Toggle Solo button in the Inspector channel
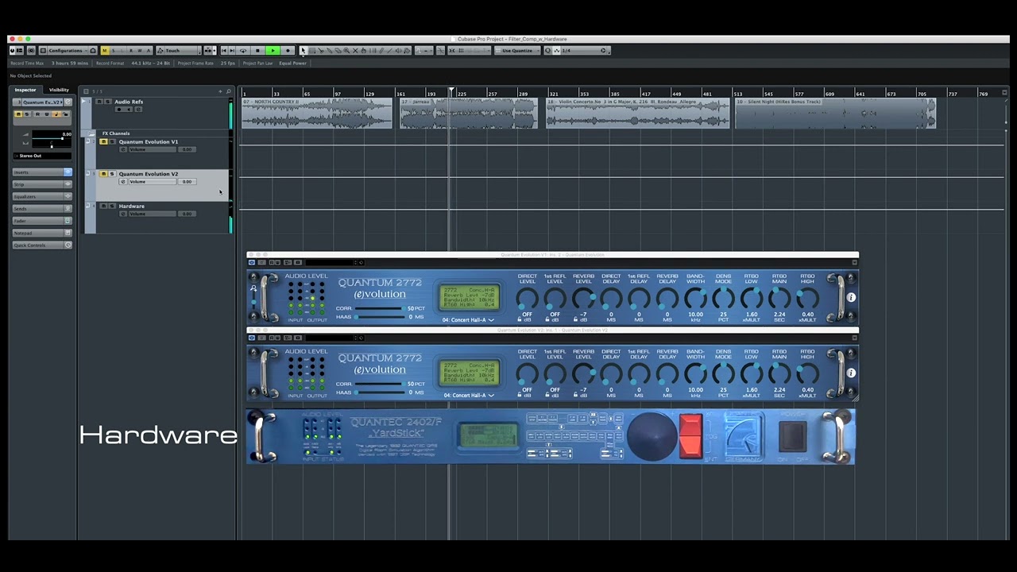 point(27,114)
